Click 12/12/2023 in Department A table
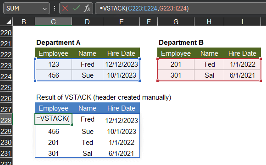 [x=122, y=64]
